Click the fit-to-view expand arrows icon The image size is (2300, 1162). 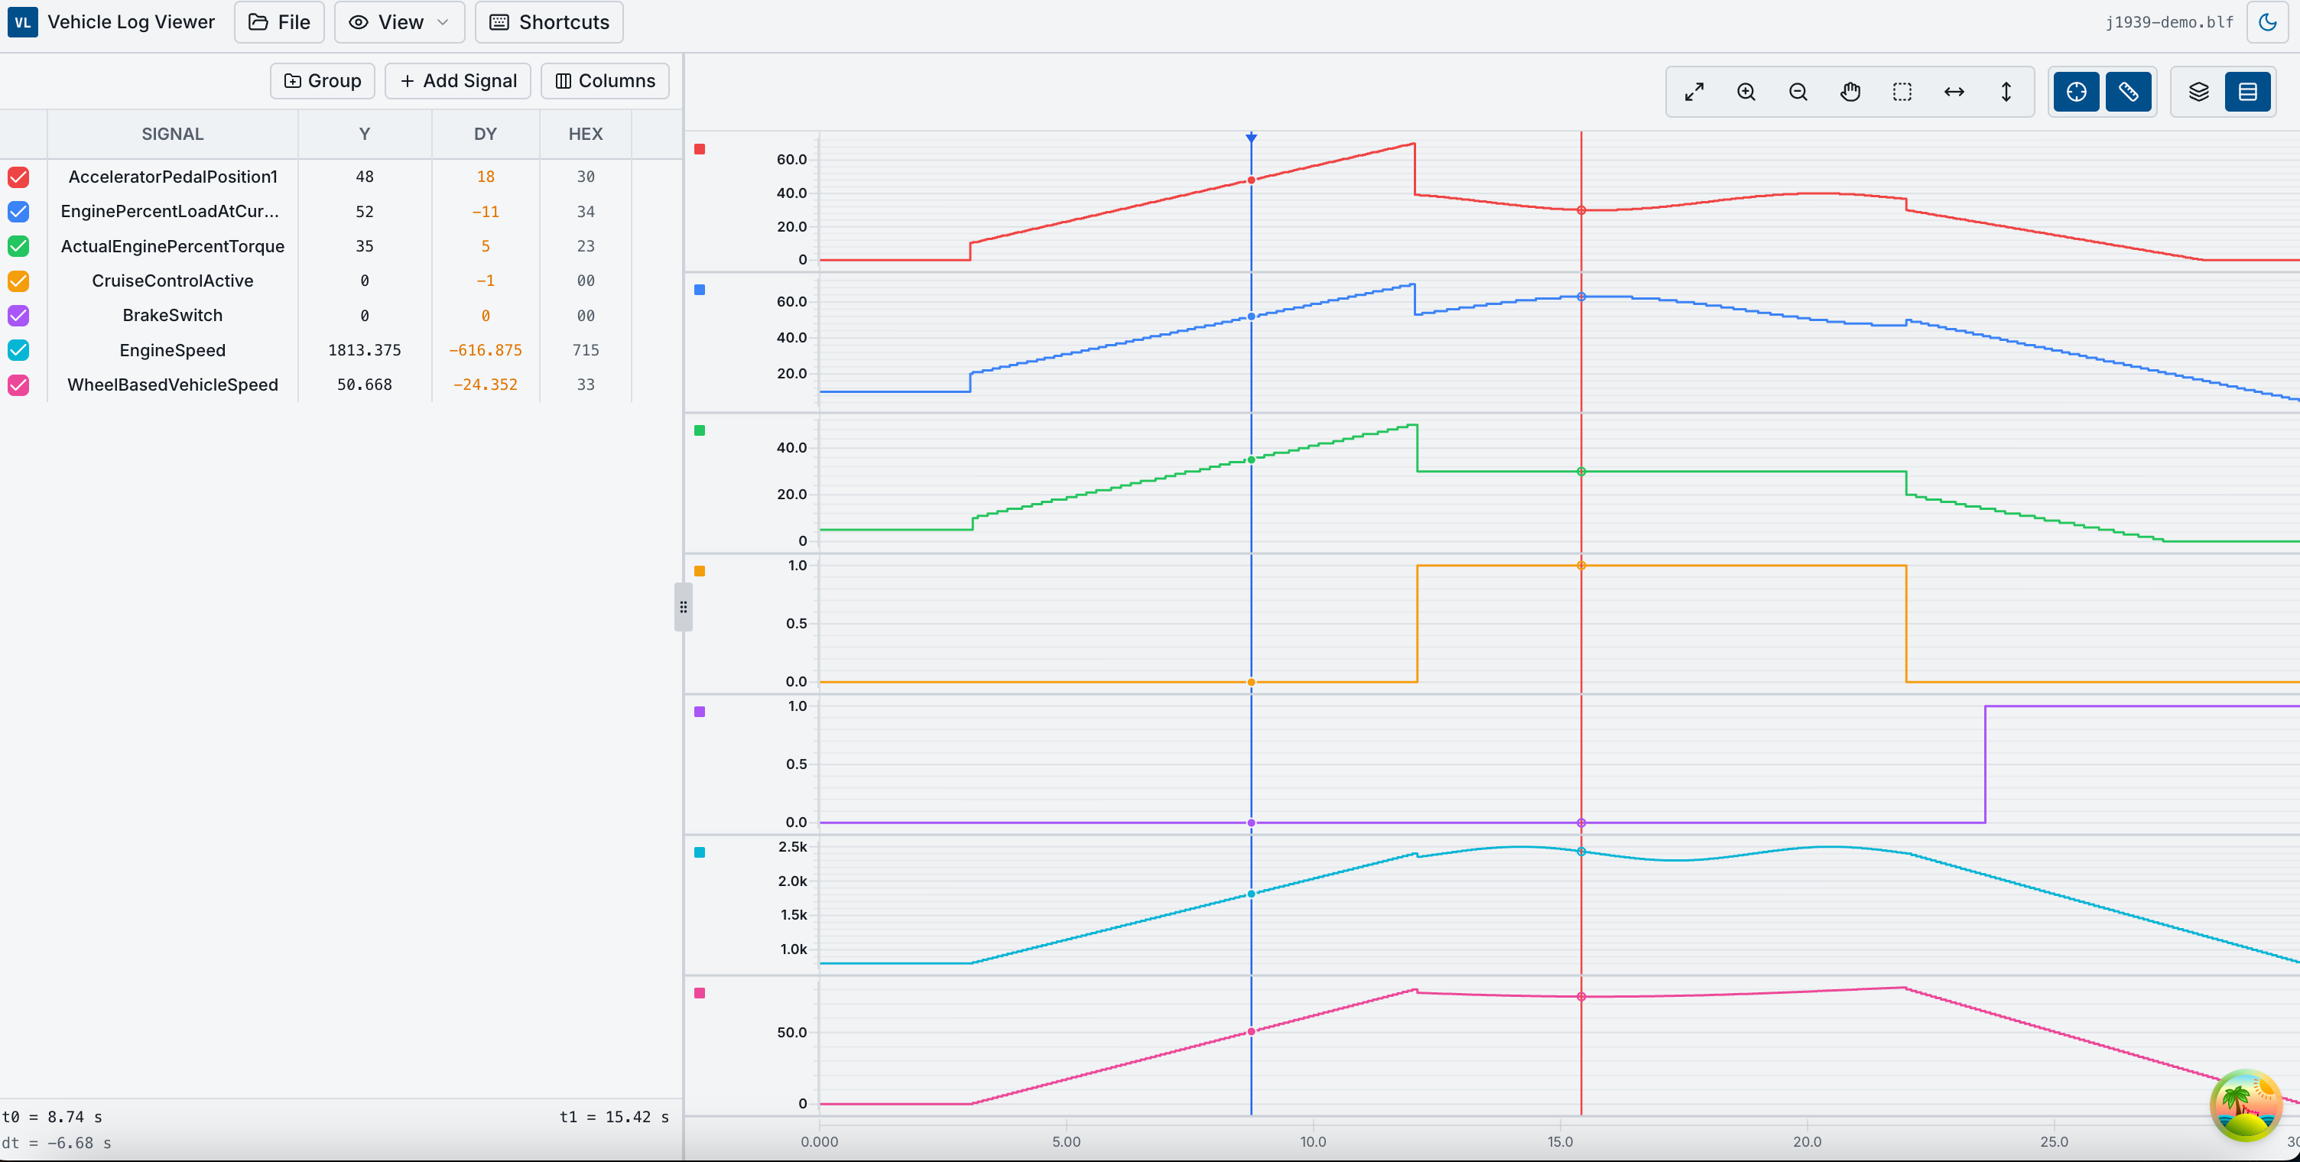click(x=1694, y=92)
